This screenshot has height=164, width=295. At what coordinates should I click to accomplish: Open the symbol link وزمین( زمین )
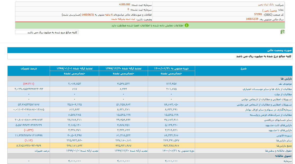[269, 10]
